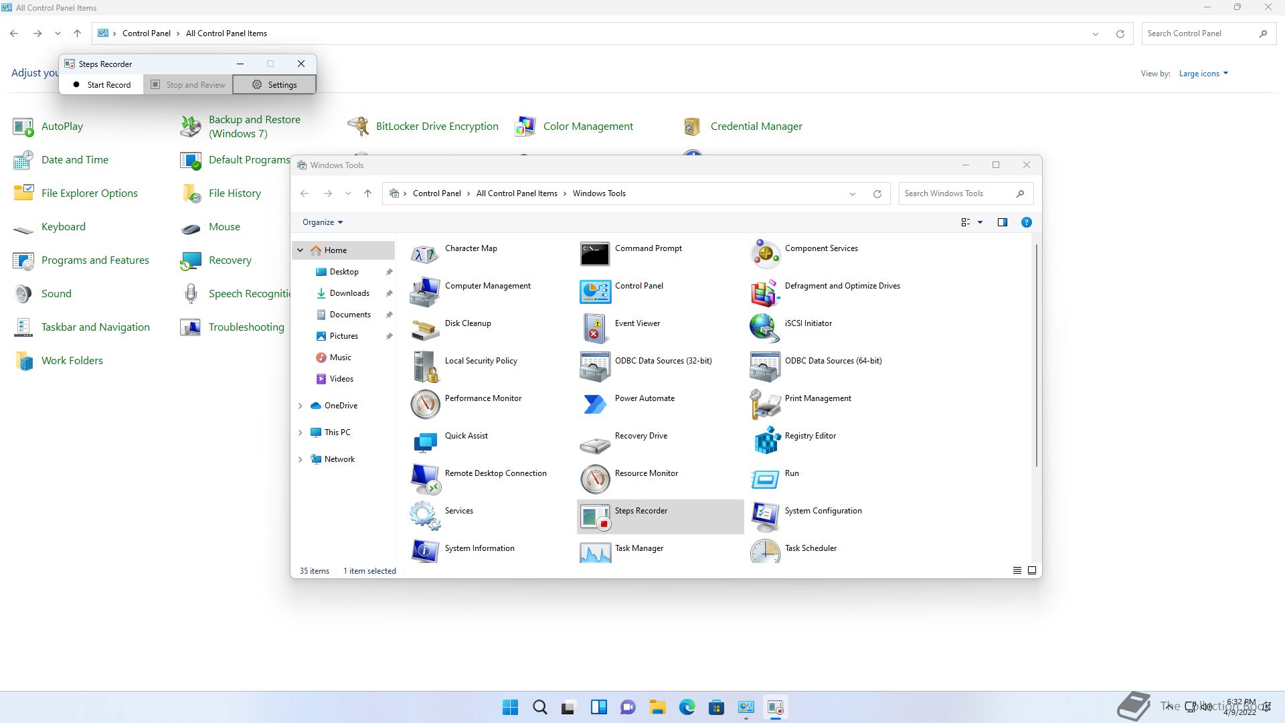Expand OneDrive tree node
Image resolution: width=1285 pixels, height=723 pixels.
[x=300, y=406]
